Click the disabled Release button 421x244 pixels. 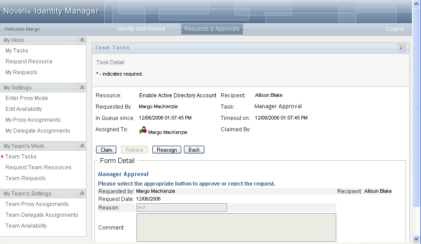click(134, 150)
